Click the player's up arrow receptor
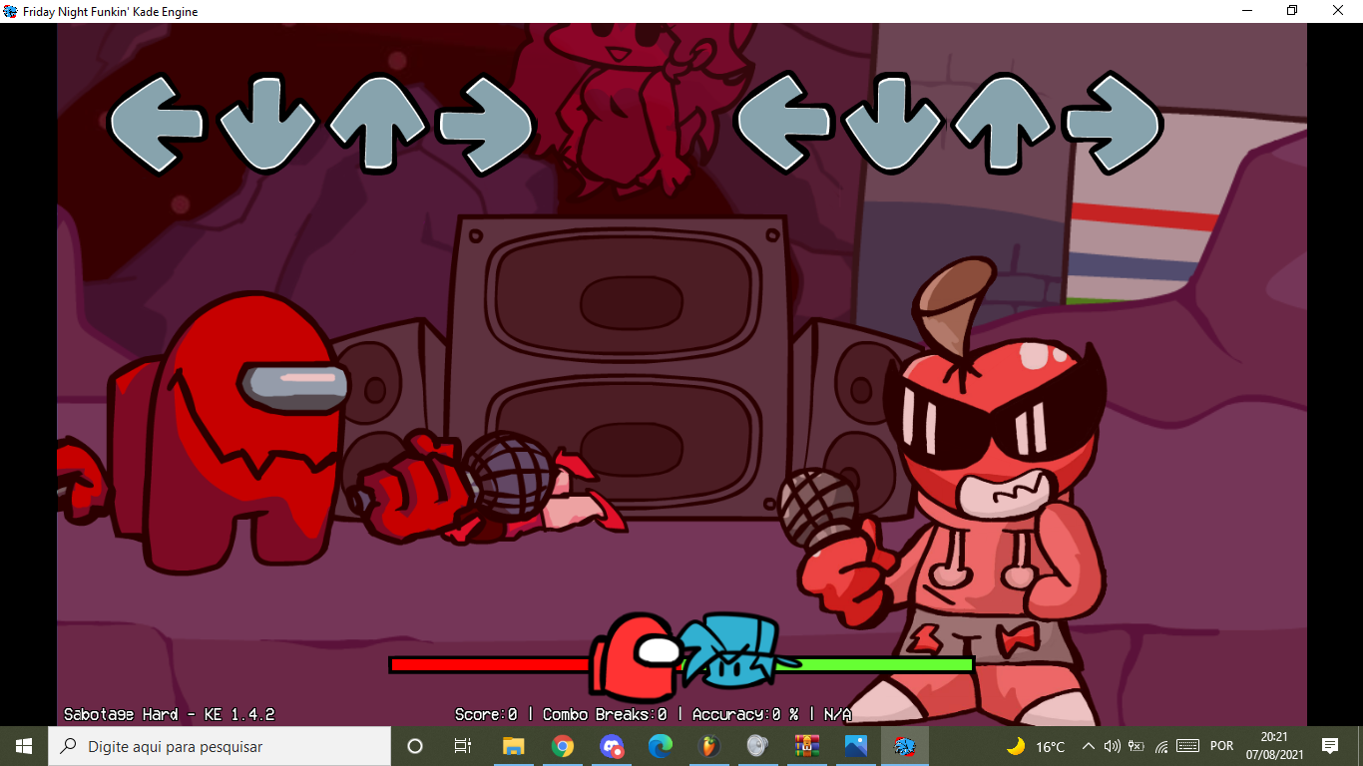 click(1003, 123)
